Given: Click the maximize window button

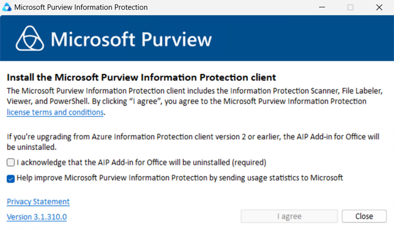Looking at the screenshot, I should (350, 7).
